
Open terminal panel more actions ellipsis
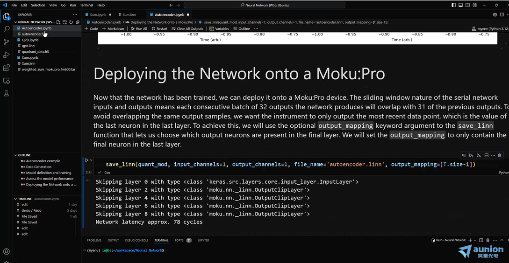(x=494, y=240)
